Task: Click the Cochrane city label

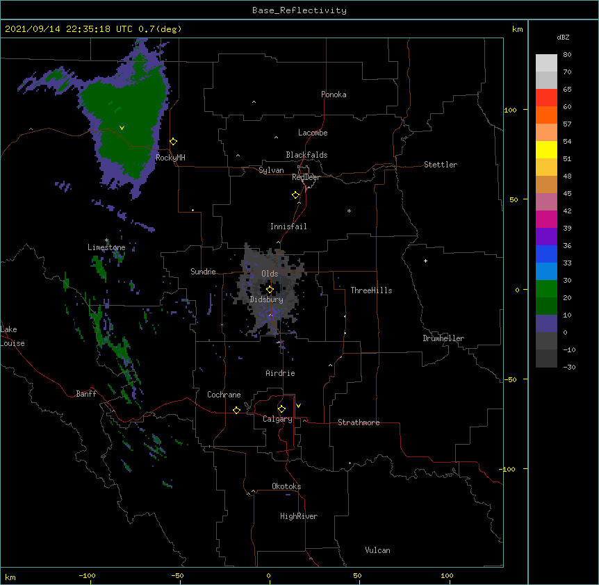Action: pyautogui.click(x=224, y=395)
